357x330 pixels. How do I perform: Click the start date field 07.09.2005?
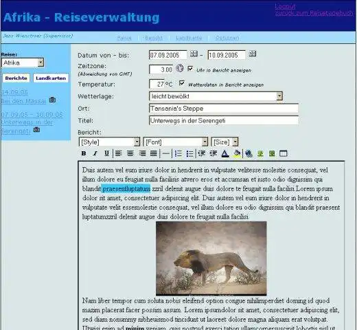coord(168,55)
